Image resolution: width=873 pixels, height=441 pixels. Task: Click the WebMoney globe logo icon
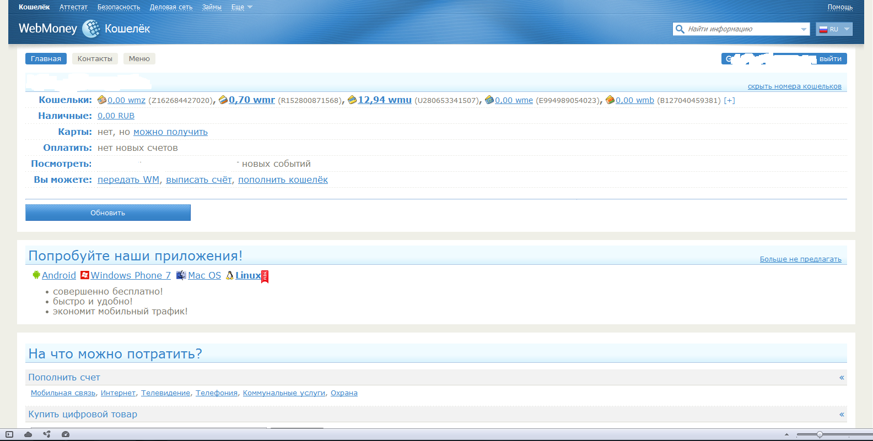click(91, 29)
